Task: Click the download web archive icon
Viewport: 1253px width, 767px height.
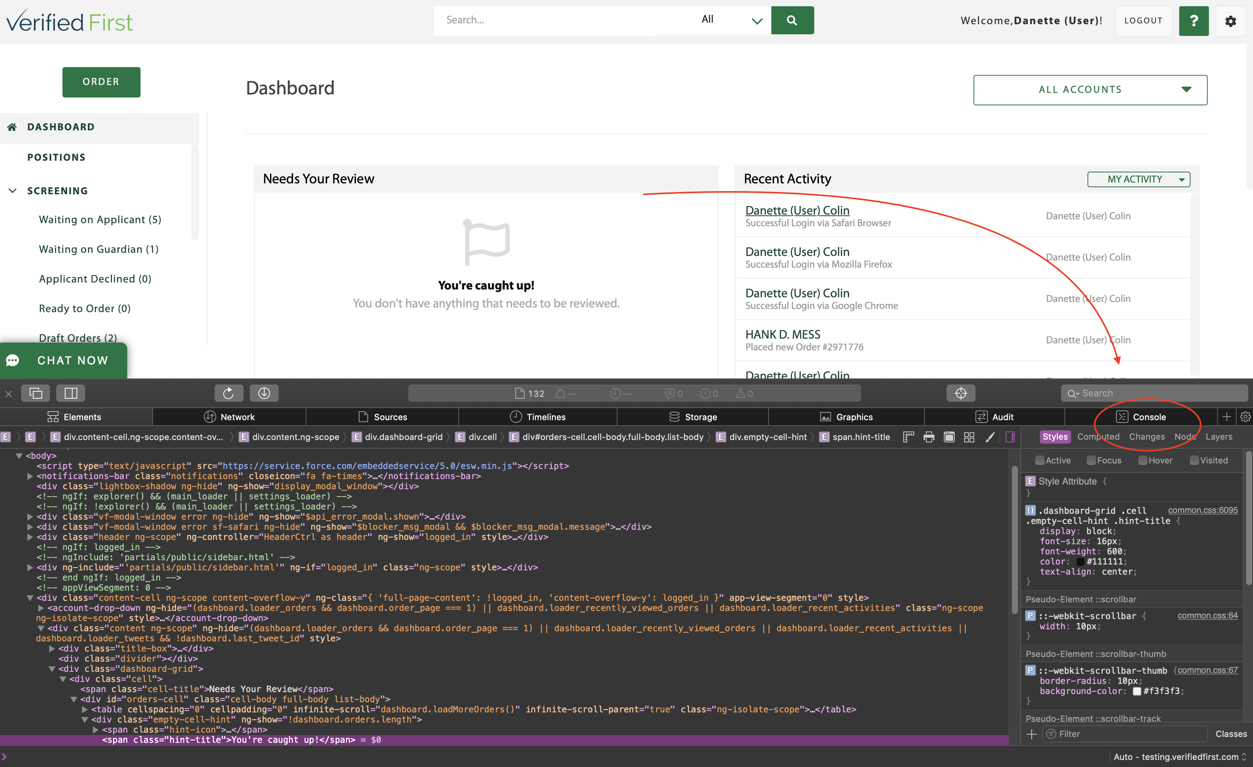Action: pyautogui.click(x=264, y=393)
